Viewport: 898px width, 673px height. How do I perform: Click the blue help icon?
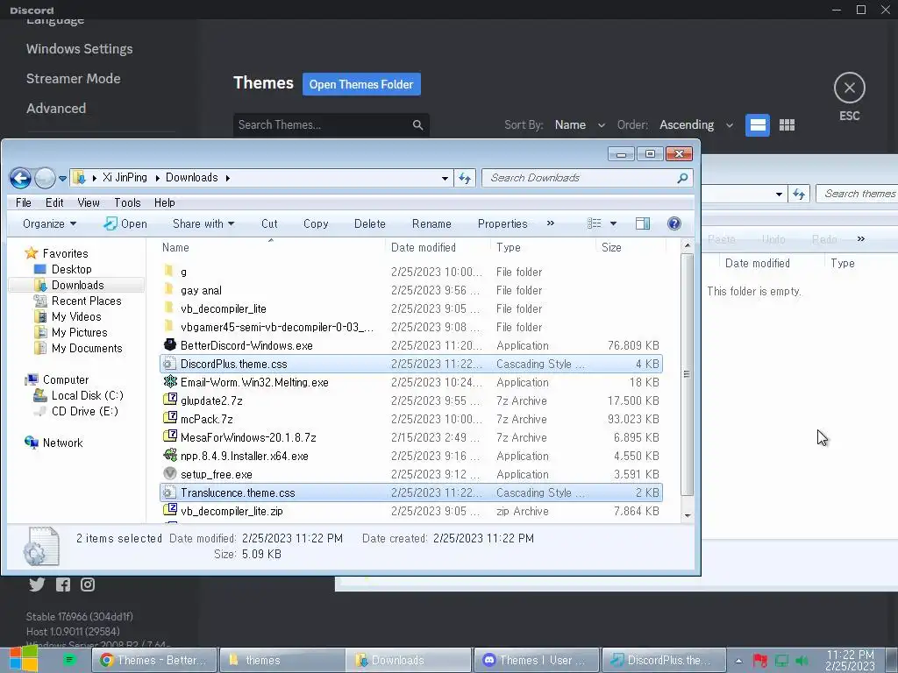pos(674,223)
